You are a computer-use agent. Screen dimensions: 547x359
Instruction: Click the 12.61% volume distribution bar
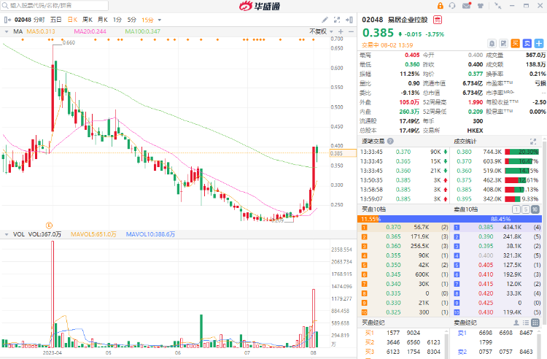(x=516, y=180)
